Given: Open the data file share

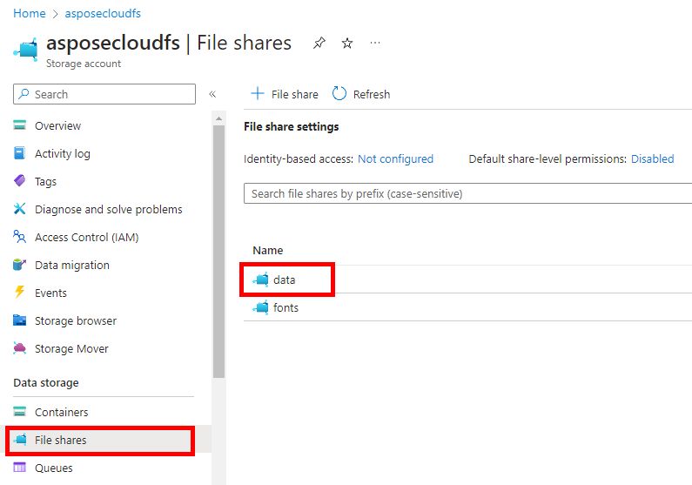Looking at the screenshot, I should 285,280.
